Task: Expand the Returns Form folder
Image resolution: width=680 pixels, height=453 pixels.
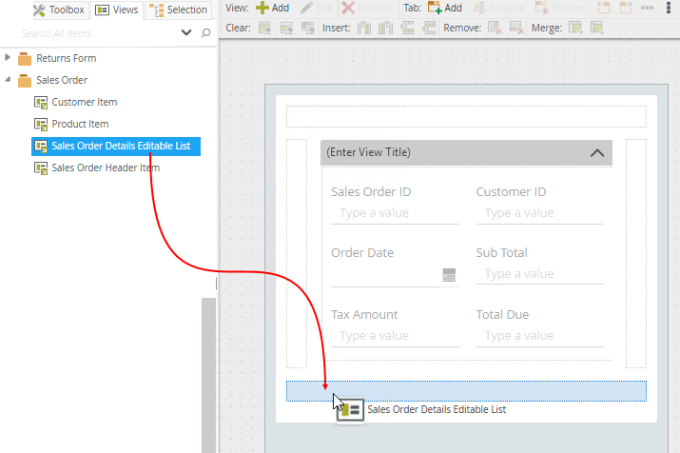Action: (7, 57)
